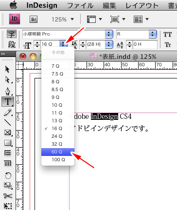Open the leading (28 H) dropdown
177x210 pixels.
(109, 44)
